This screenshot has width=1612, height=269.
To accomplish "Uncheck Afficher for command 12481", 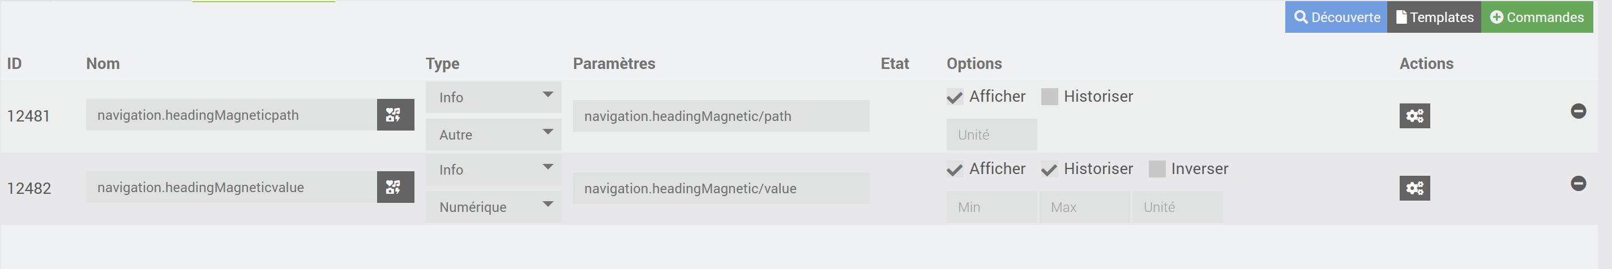I will [954, 97].
